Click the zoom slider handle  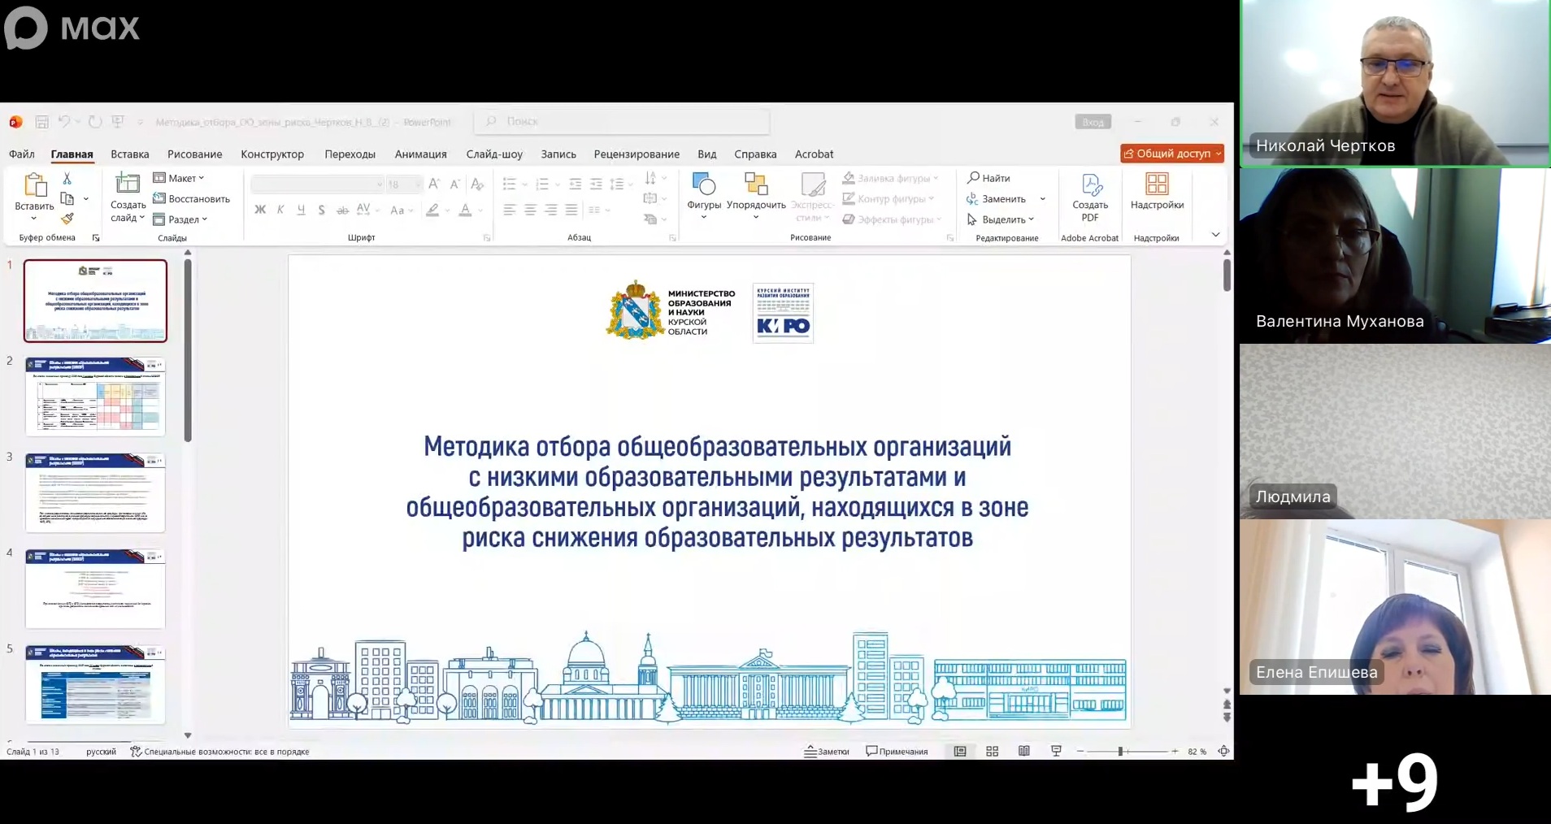pyautogui.click(x=1120, y=752)
